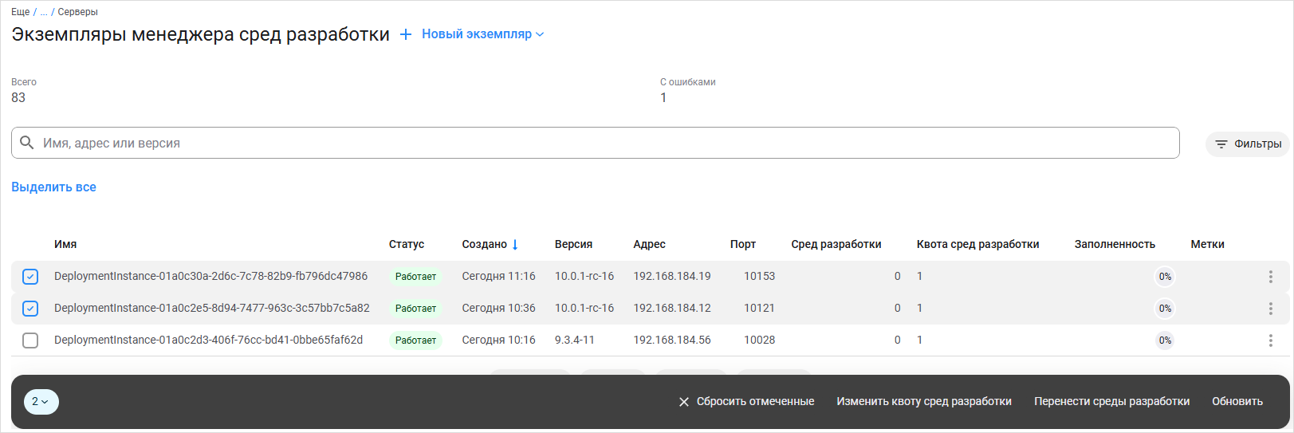Click Работает status badge at Сегодня 11:16
1294x433 pixels.
(415, 277)
